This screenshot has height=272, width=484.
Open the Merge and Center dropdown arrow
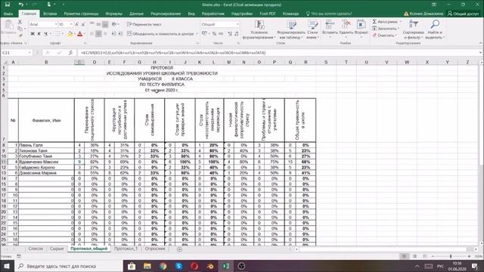197,33
